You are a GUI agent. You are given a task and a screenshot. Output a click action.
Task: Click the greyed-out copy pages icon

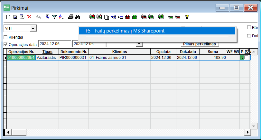click(38, 17)
